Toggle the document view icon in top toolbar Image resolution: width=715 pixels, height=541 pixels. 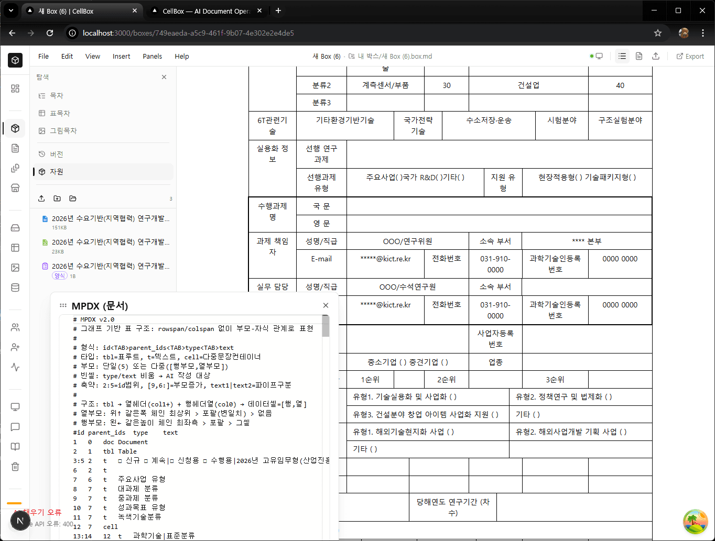tap(638, 56)
